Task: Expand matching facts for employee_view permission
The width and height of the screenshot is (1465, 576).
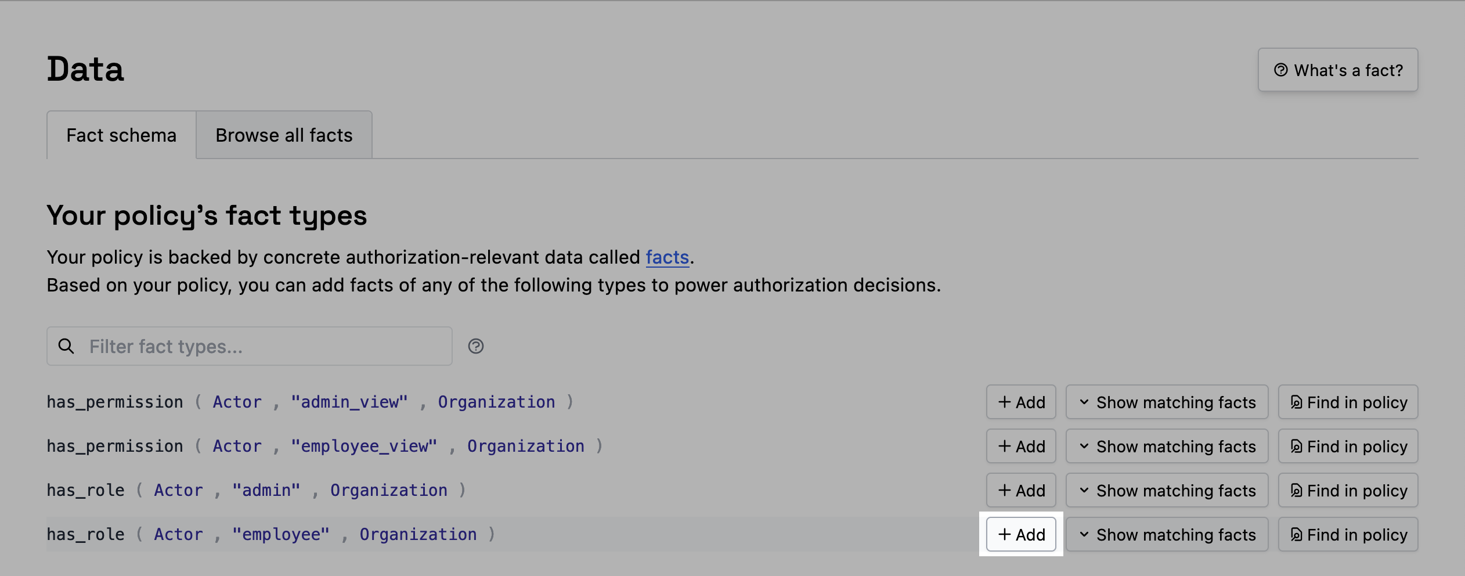Action: [1167, 447]
